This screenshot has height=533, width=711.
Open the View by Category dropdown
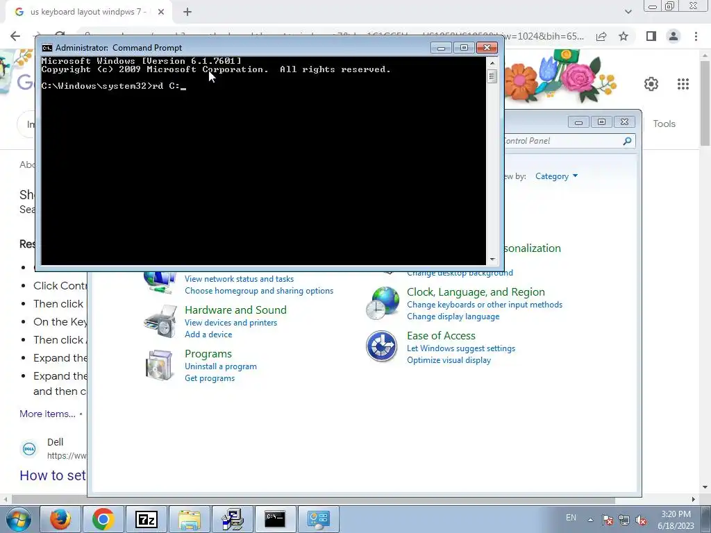pos(556,176)
